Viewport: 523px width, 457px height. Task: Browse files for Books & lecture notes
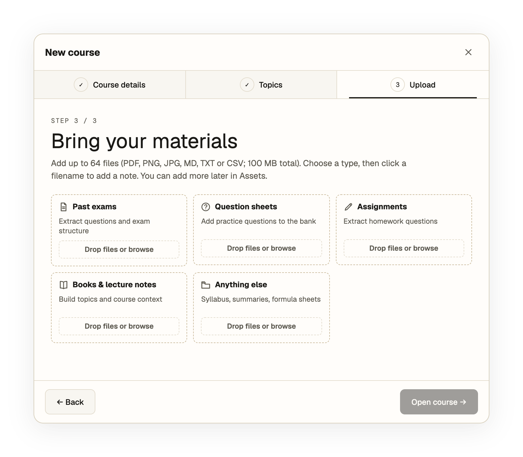119,326
